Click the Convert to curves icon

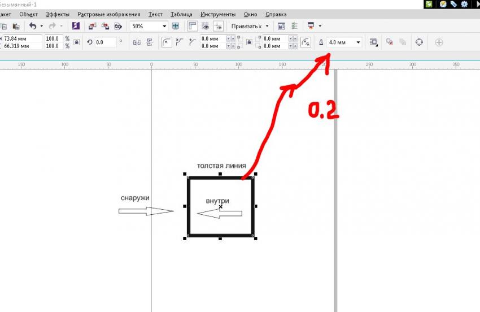(x=418, y=42)
